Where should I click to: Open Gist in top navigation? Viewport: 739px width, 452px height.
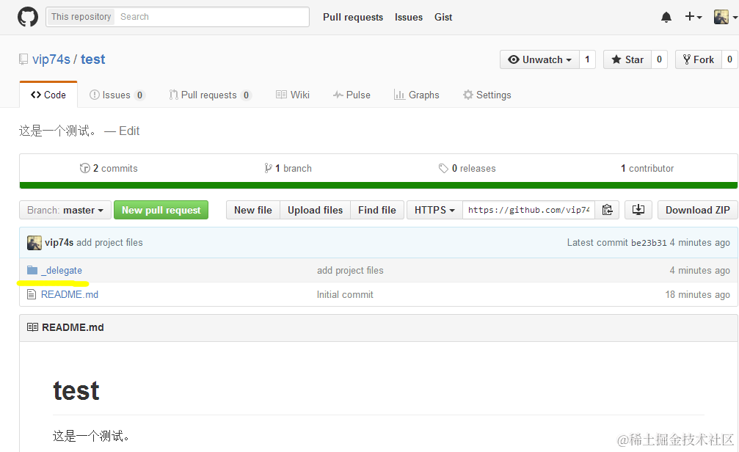tap(443, 18)
